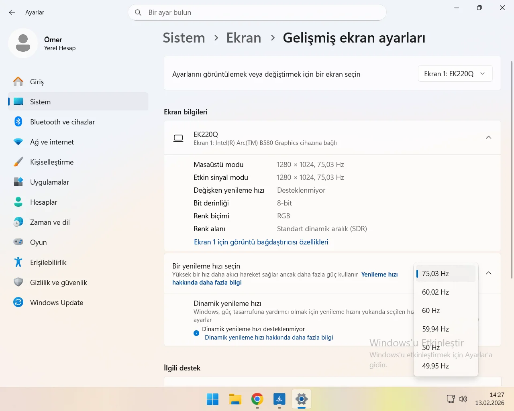This screenshot has width=514, height=411.
Task: Click the laptop icon beside EK220Q
Action: click(178, 138)
